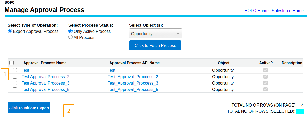Click the Active? column header
The width and height of the screenshot is (307, 125).
point(266,63)
